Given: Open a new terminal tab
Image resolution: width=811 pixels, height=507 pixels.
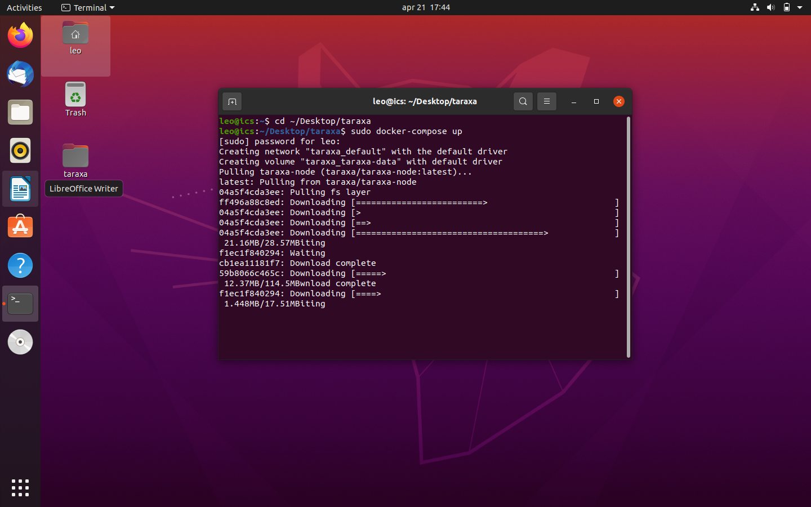Looking at the screenshot, I should click(232, 102).
